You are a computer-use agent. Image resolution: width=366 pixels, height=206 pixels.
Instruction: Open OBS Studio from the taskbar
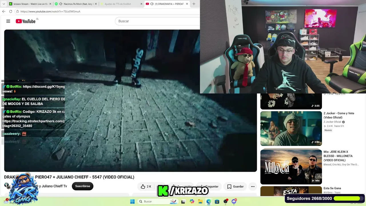pyautogui.click(x=226, y=201)
